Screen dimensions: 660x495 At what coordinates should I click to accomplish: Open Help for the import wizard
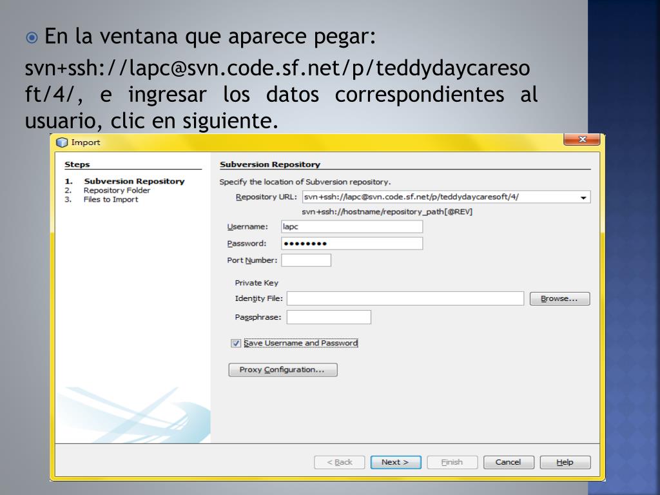point(565,462)
